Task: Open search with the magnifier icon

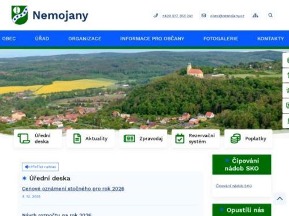Action: point(271,15)
